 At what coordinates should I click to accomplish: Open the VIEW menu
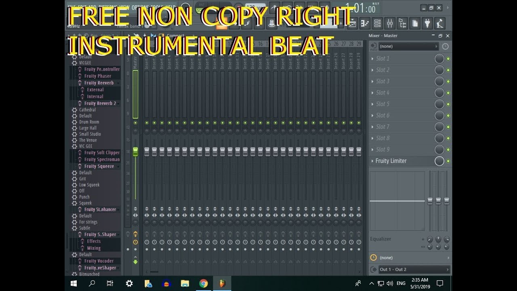[124, 7]
